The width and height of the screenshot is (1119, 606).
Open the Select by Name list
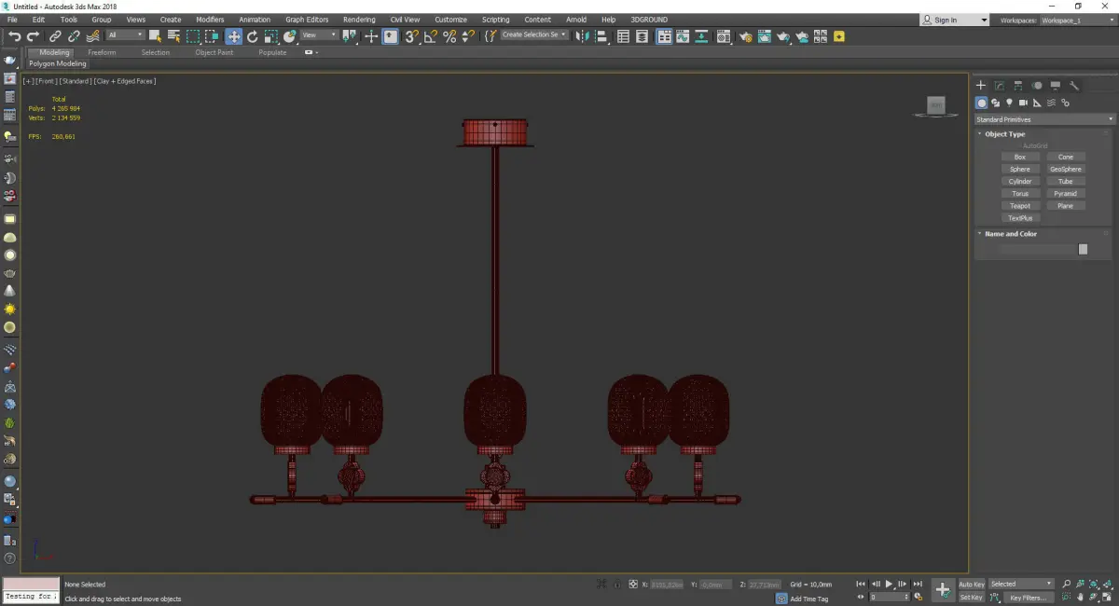173,36
